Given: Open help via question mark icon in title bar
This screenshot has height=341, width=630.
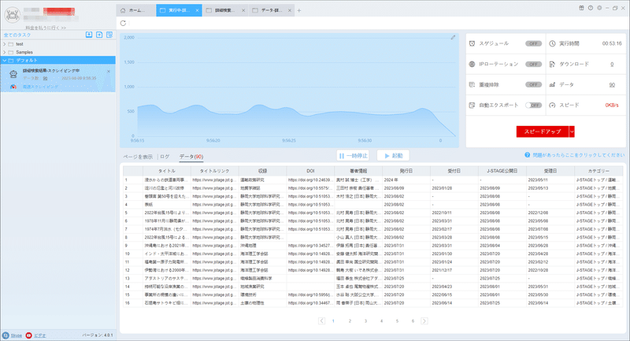Looking at the screenshot, I should click(x=590, y=8).
